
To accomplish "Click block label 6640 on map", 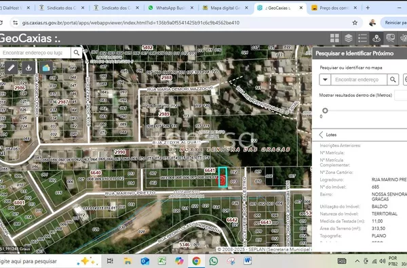I will tap(96, 173).
